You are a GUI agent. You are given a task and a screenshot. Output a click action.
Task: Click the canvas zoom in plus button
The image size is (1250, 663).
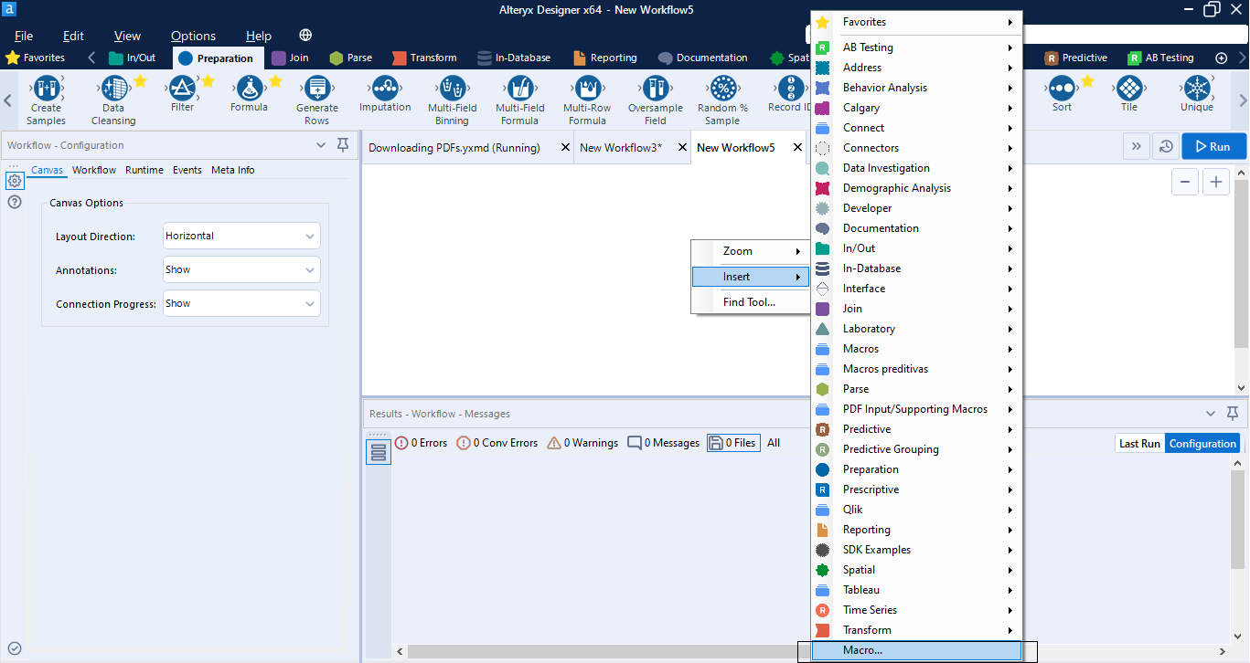[1215, 182]
